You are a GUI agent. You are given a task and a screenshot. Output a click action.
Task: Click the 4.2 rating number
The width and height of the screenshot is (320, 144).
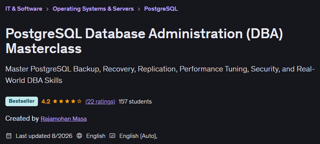point(46,102)
